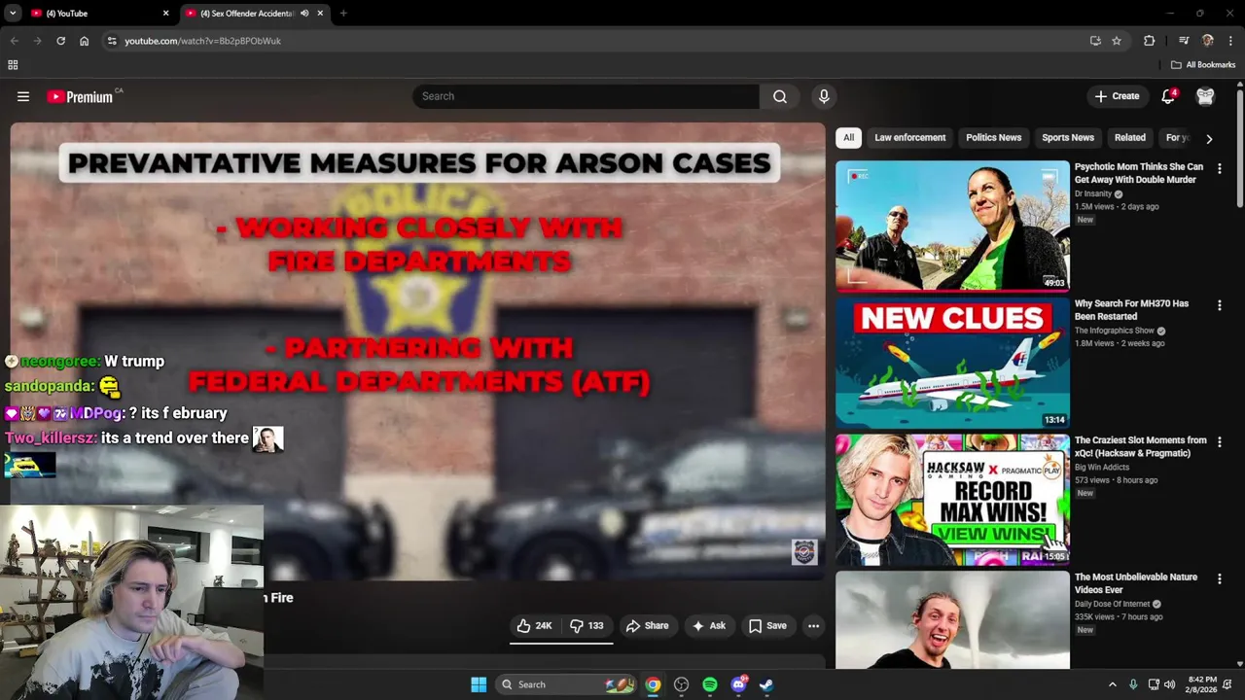Open the account avatar menu
Screen dimensions: 1245x700
click(1205, 96)
